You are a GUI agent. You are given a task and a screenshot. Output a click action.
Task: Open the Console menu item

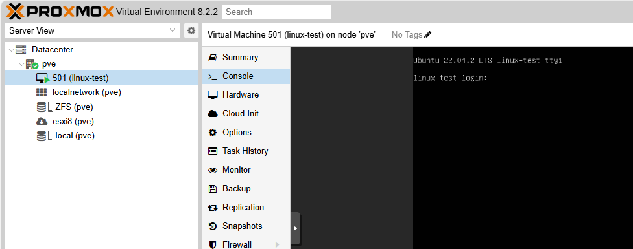[x=246, y=76]
